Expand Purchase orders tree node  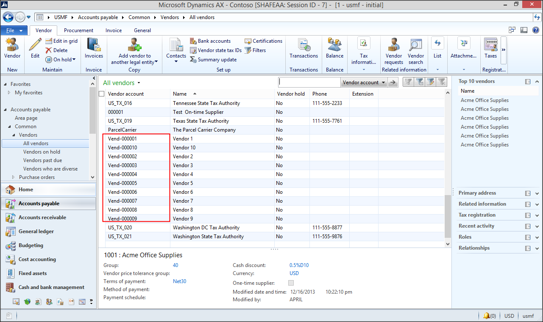pos(13,177)
